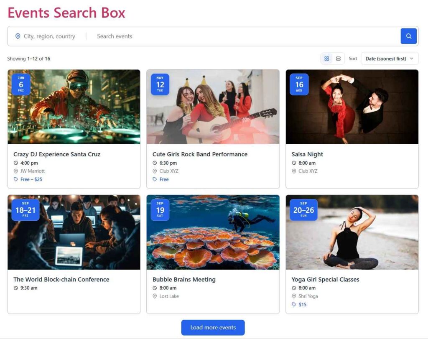The width and height of the screenshot is (428, 339).
Task: Click the Showing 1–12 of 16 text
Action: [x=29, y=59]
